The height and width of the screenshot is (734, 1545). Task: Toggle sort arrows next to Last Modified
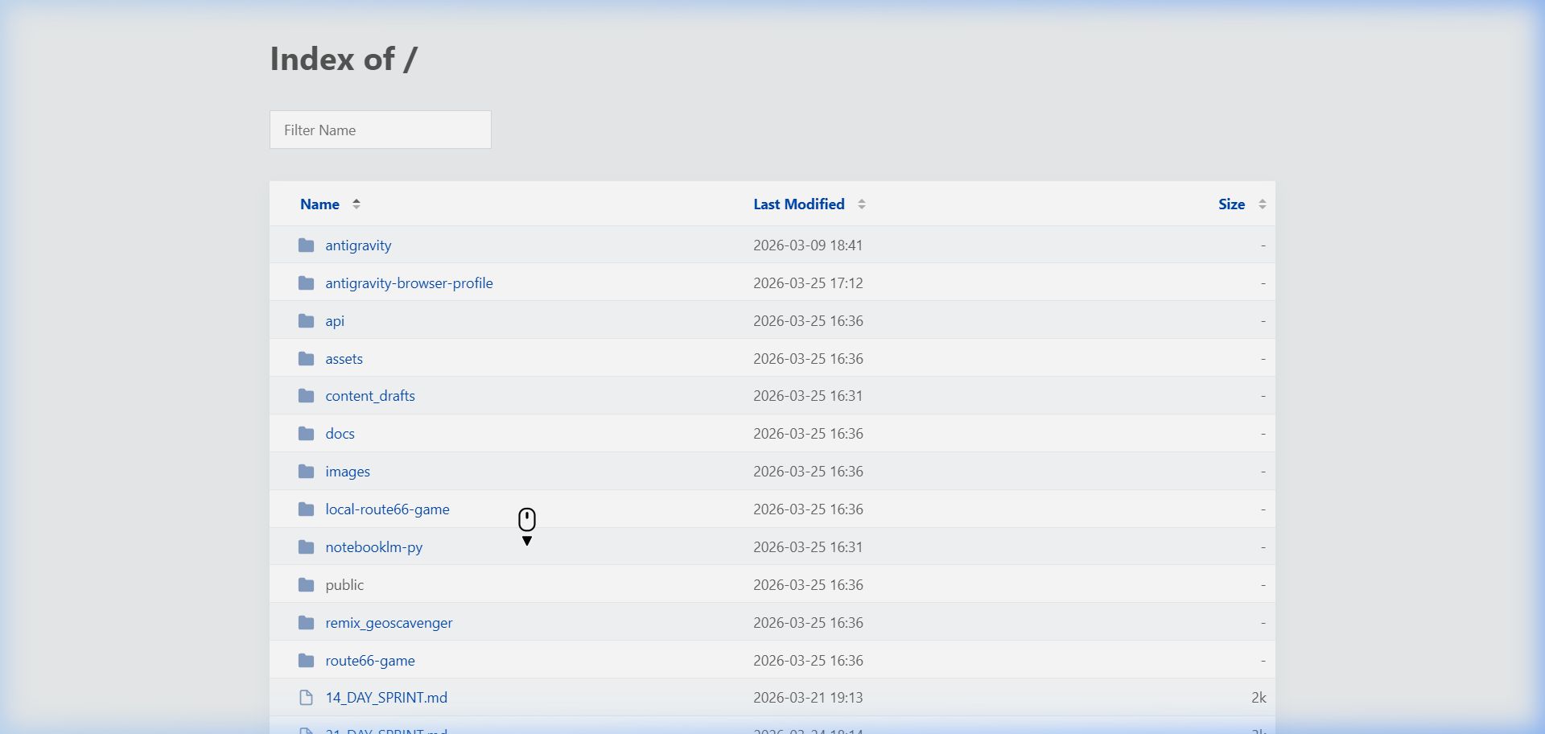[x=862, y=204]
